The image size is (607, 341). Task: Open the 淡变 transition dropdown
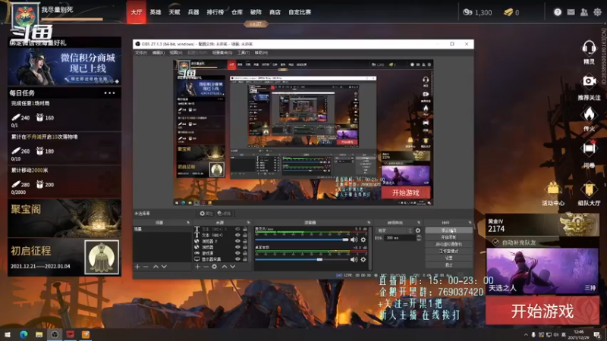coord(394,230)
